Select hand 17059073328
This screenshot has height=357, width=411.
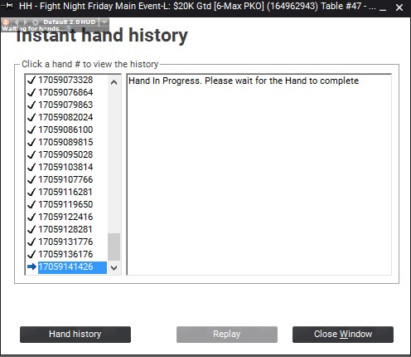pos(65,80)
